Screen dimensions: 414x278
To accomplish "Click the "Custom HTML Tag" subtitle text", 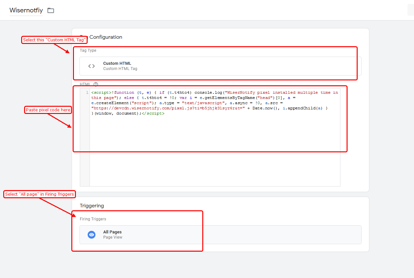I will [120, 69].
